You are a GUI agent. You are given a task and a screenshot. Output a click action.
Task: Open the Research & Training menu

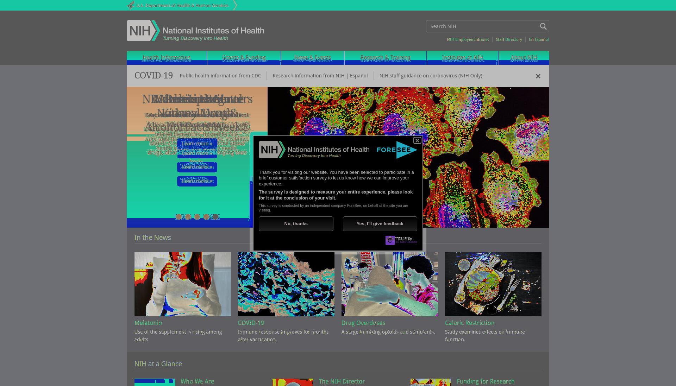386,58
